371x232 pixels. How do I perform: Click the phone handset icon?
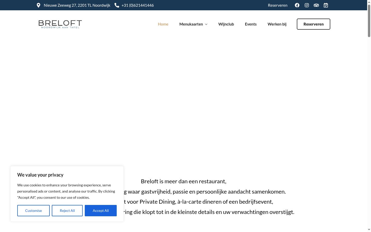[117, 5]
